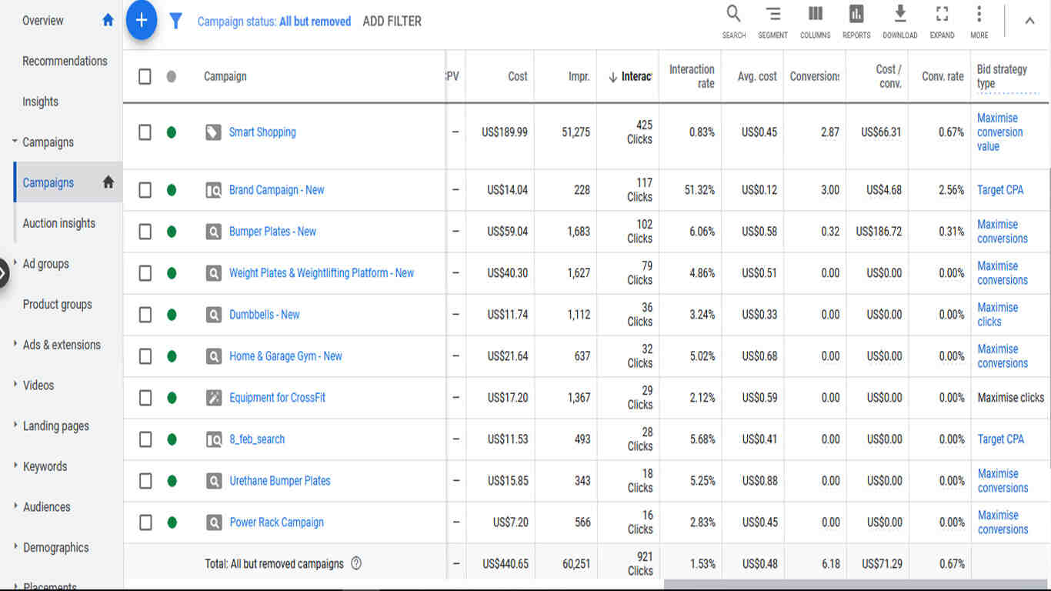Click the Bumper Plates search icon

[213, 232]
